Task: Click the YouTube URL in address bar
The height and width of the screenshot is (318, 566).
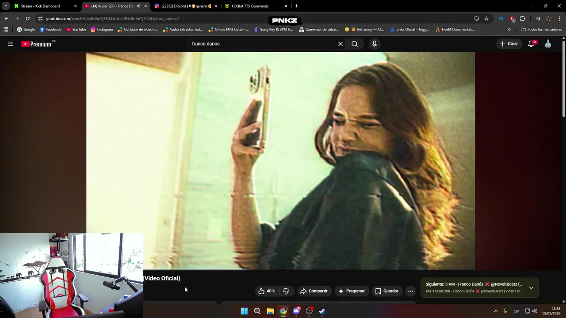Action: pos(113,19)
